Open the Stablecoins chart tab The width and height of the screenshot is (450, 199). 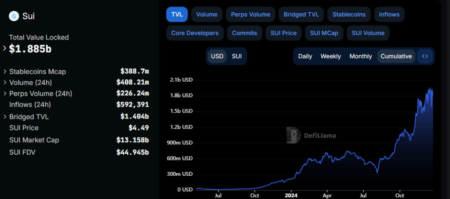pos(349,14)
